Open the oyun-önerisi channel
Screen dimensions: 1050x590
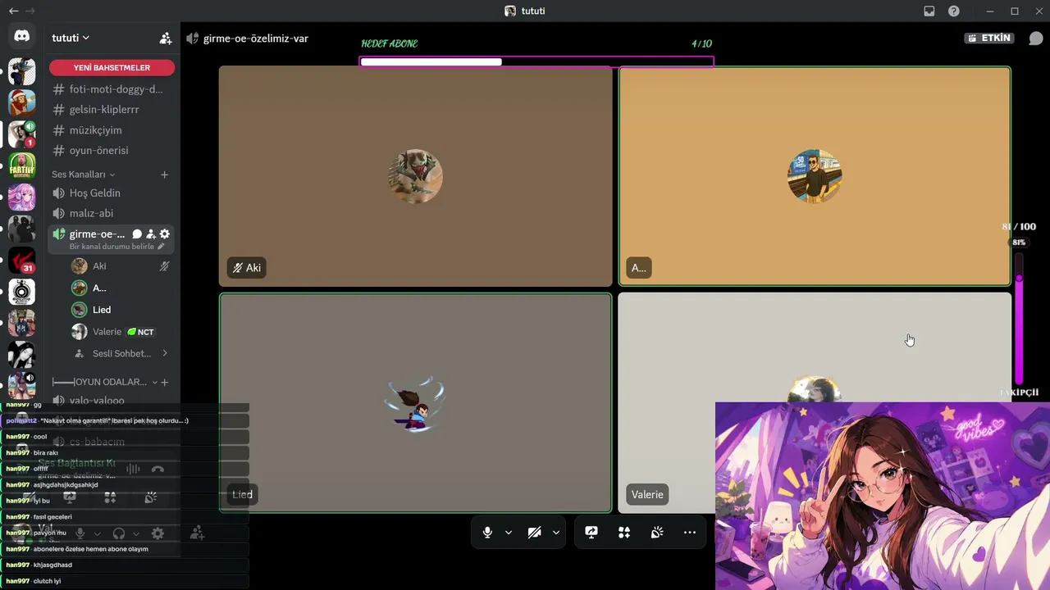pyautogui.click(x=113, y=151)
